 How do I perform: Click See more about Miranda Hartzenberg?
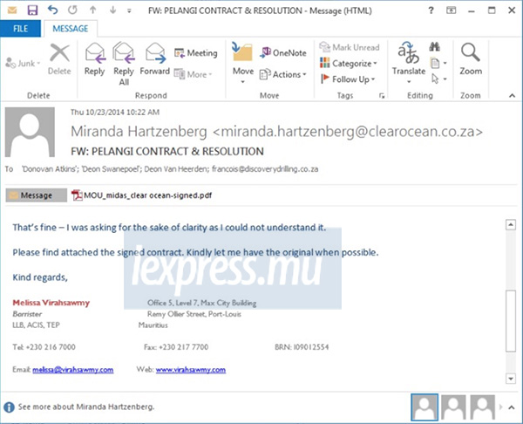click(x=86, y=407)
